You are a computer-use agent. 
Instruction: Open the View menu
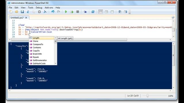point(23,8)
